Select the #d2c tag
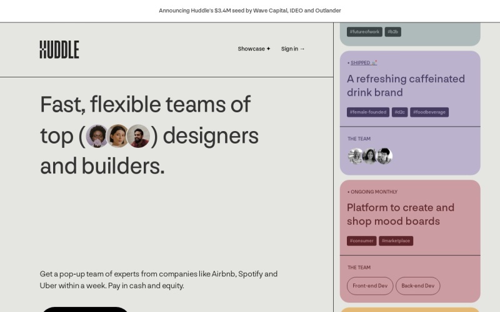The width and height of the screenshot is (500, 312). click(399, 112)
